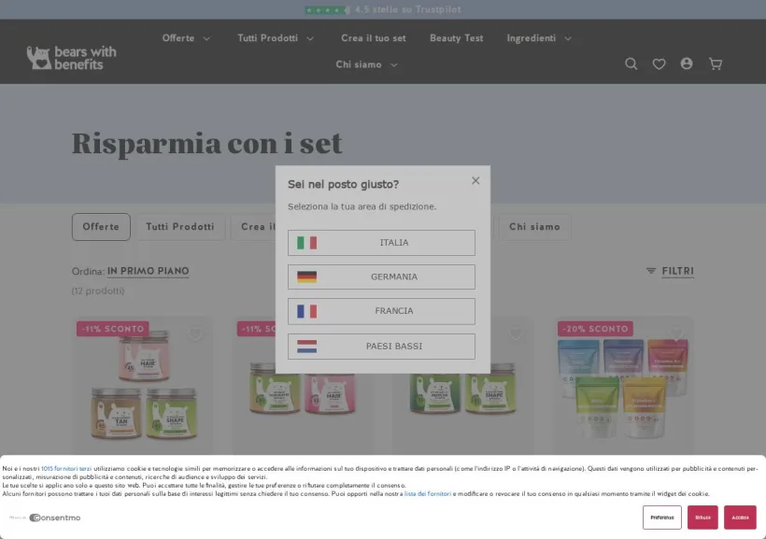
Task: Expand the Offerte menu chevron
Action: point(206,38)
